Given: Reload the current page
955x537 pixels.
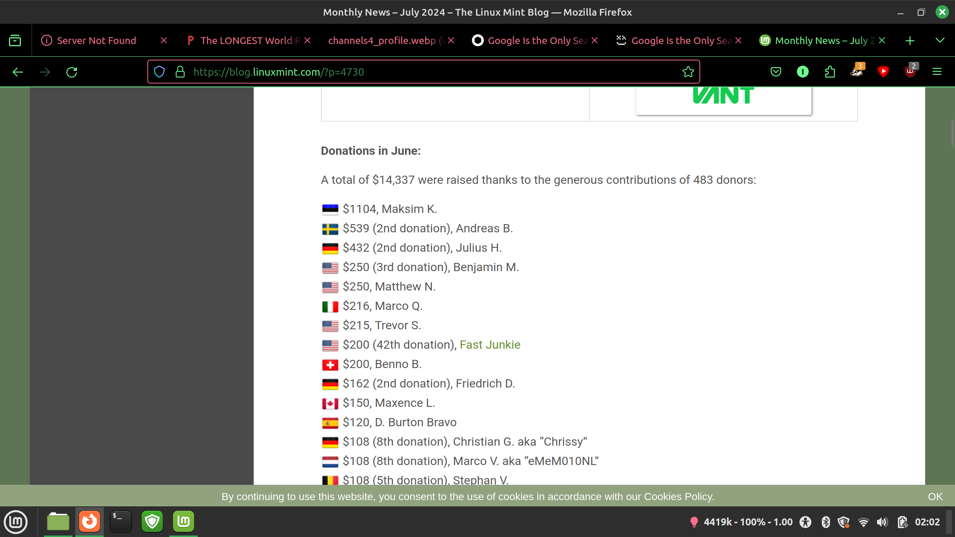Looking at the screenshot, I should [x=72, y=72].
